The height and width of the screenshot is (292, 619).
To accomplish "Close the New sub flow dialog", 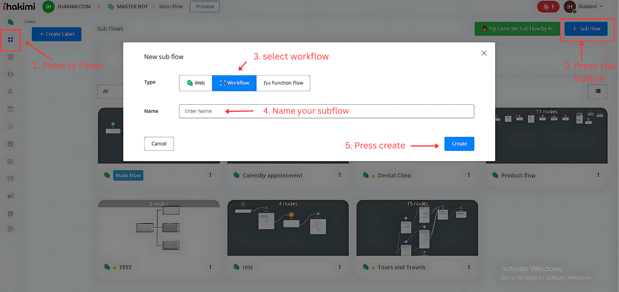I will click(484, 53).
